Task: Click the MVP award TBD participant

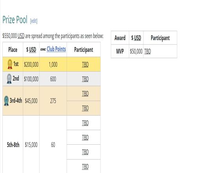Action: (148, 52)
